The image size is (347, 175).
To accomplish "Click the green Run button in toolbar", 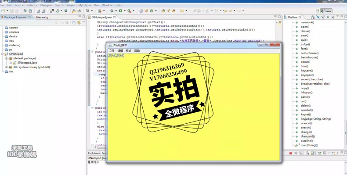I will [x=121, y=11].
